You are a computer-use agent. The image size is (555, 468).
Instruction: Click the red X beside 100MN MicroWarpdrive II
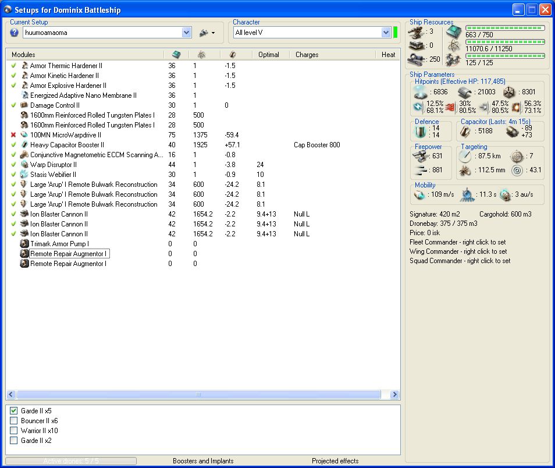pos(14,134)
